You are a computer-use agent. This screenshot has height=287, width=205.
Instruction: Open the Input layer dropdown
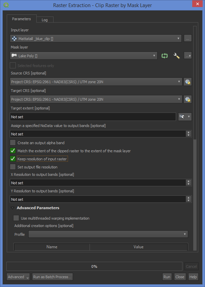coord(96,39)
